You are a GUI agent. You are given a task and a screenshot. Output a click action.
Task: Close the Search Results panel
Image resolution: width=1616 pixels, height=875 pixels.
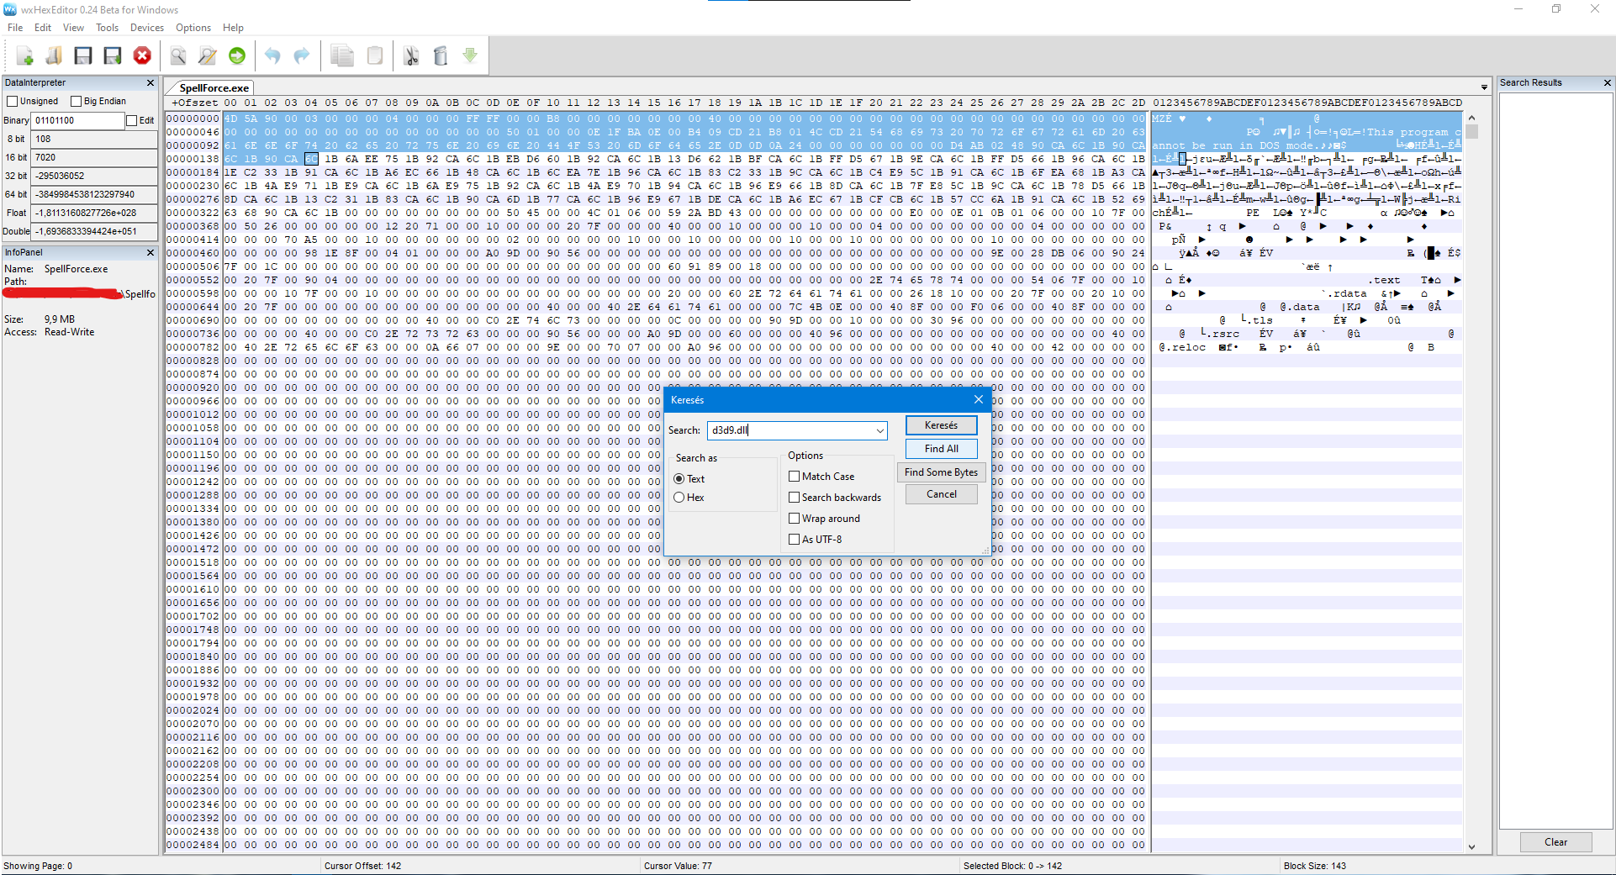[1607, 82]
